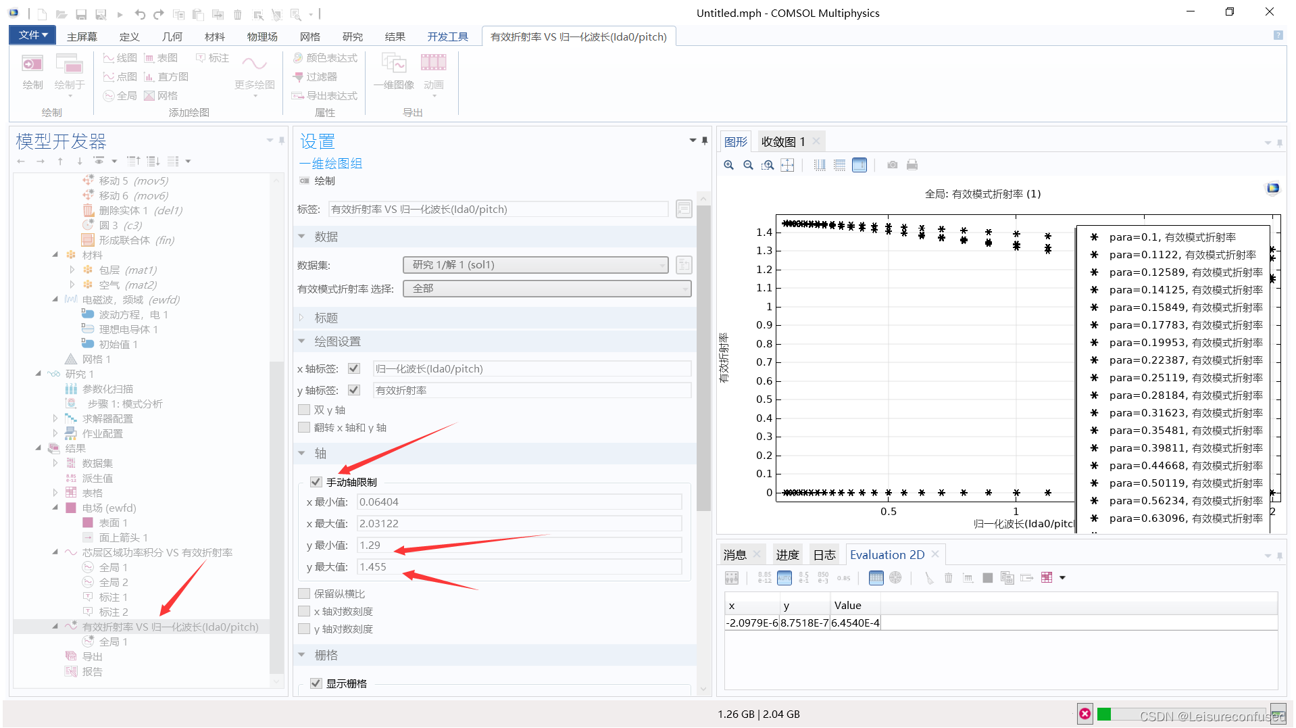Click the zoom extents icon in graphics toolbar
This screenshot has width=1296, height=728.
point(787,165)
